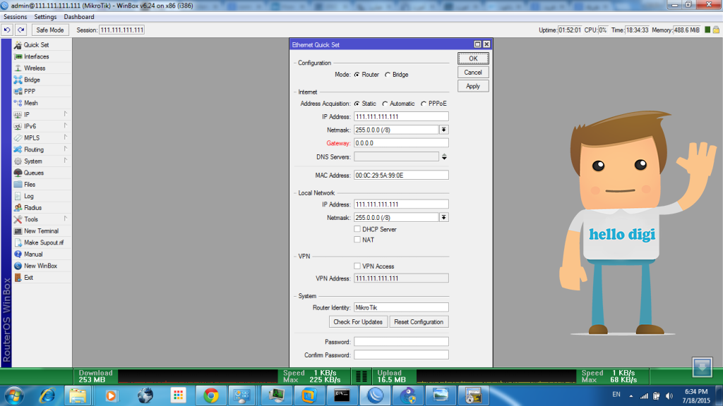Open the Interfaces sidebar icon
The image size is (723, 406).
pos(18,56)
